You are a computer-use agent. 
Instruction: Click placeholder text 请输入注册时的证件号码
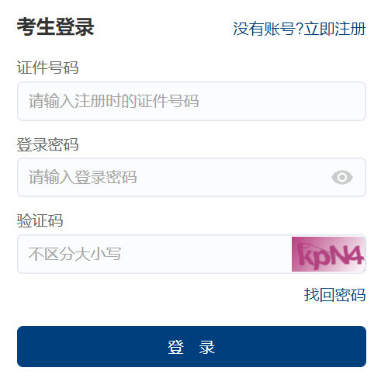(113, 101)
